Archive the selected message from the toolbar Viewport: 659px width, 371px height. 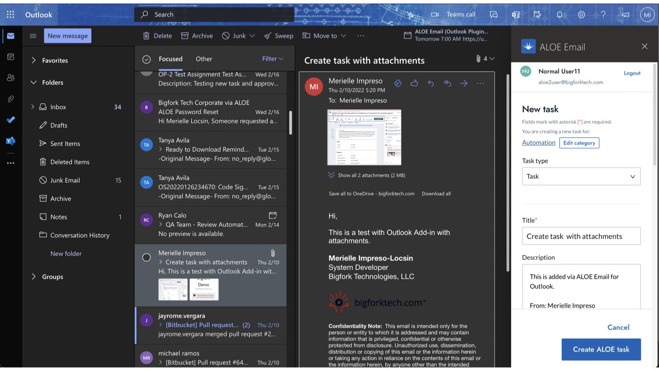click(x=197, y=36)
